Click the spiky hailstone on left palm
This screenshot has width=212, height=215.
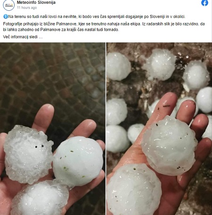(x=28, y=154)
